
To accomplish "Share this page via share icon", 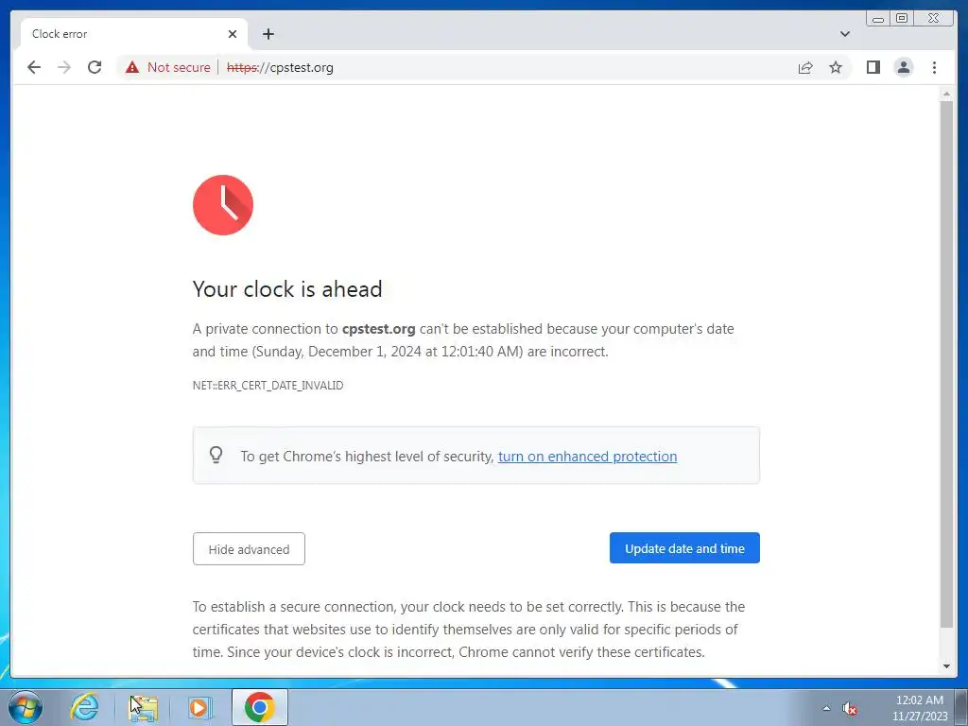I will (x=805, y=67).
